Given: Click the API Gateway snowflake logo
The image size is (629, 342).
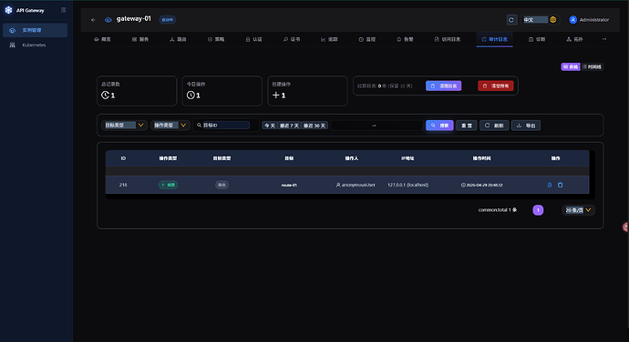Looking at the screenshot, I should [8, 10].
